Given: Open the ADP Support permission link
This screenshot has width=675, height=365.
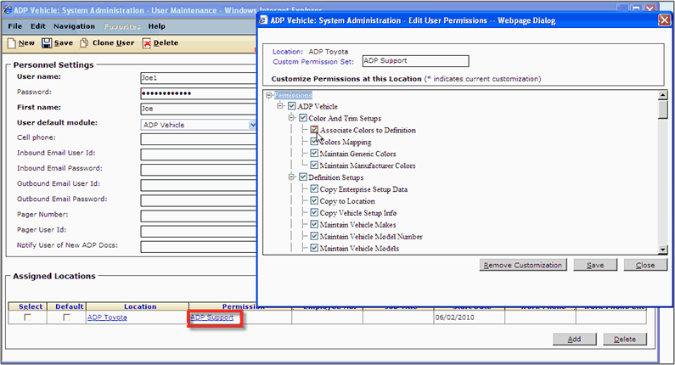Looking at the screenshot, I should 211,317.
